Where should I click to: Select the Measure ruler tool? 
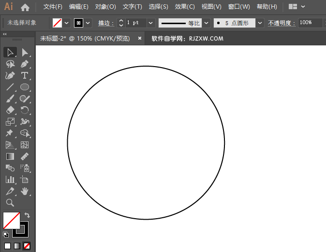pyautogui.click(x=25, y=156)
